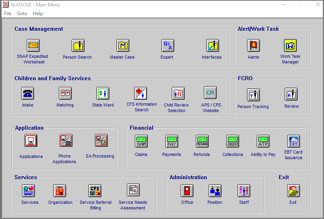This screenshot has height=219, width=324.
Task: Open the File menu
Action: point(8,14)
